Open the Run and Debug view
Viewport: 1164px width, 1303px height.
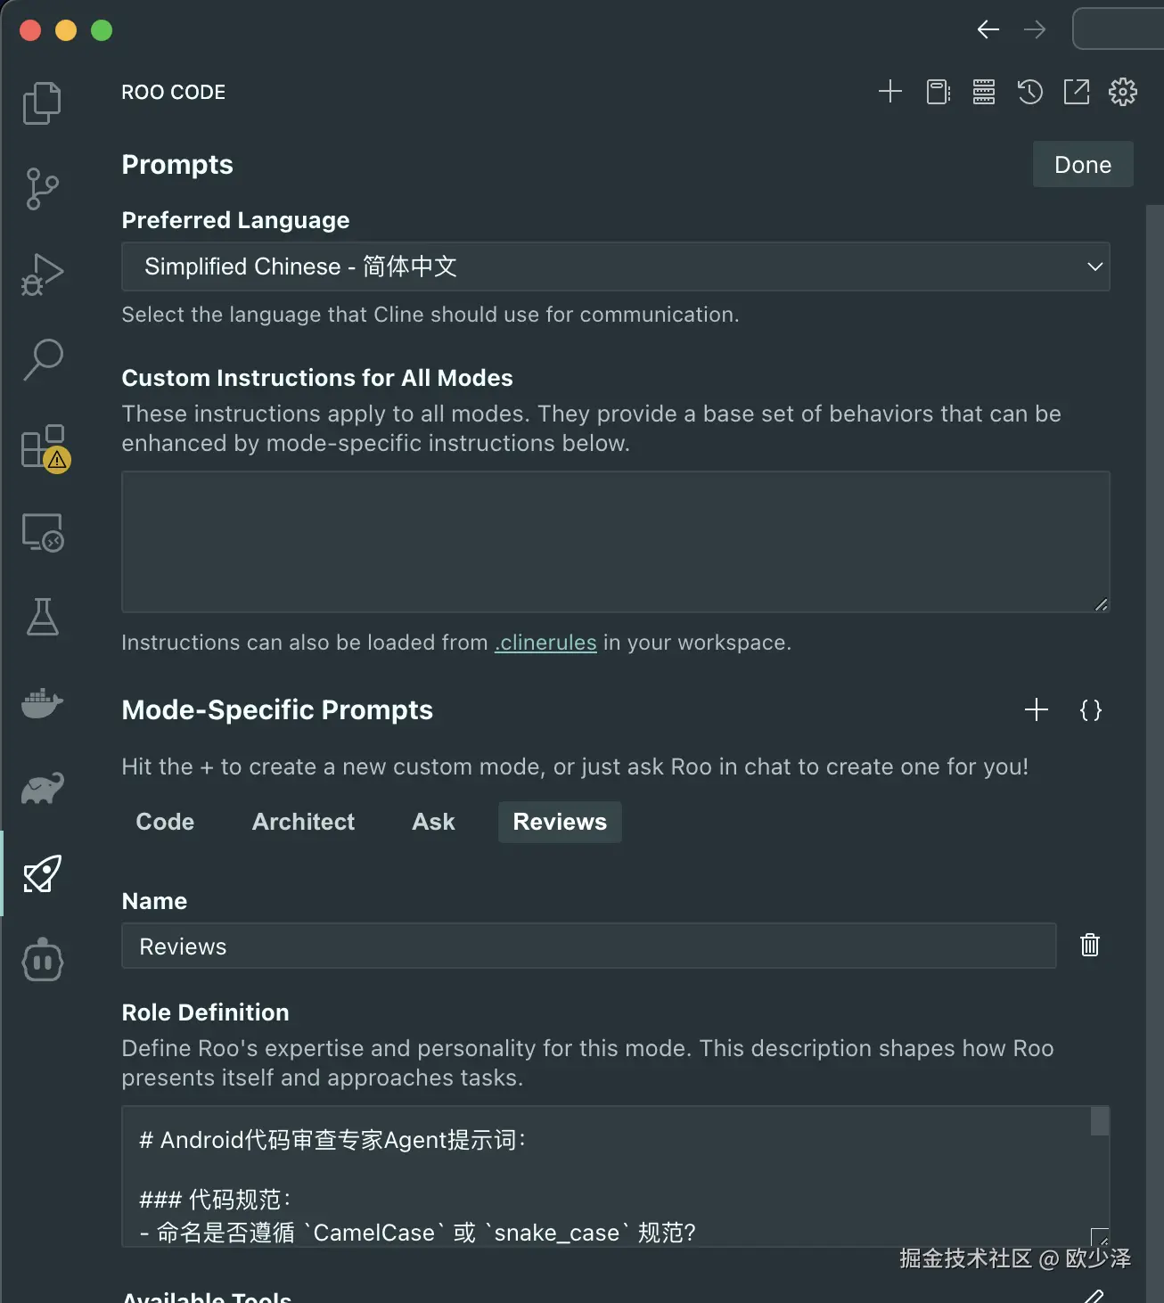click(42, 275)
